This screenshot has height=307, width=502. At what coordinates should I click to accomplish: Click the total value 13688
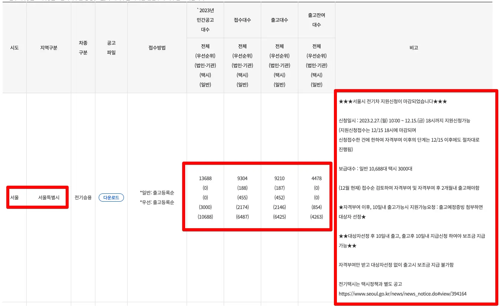pos(205,178)
